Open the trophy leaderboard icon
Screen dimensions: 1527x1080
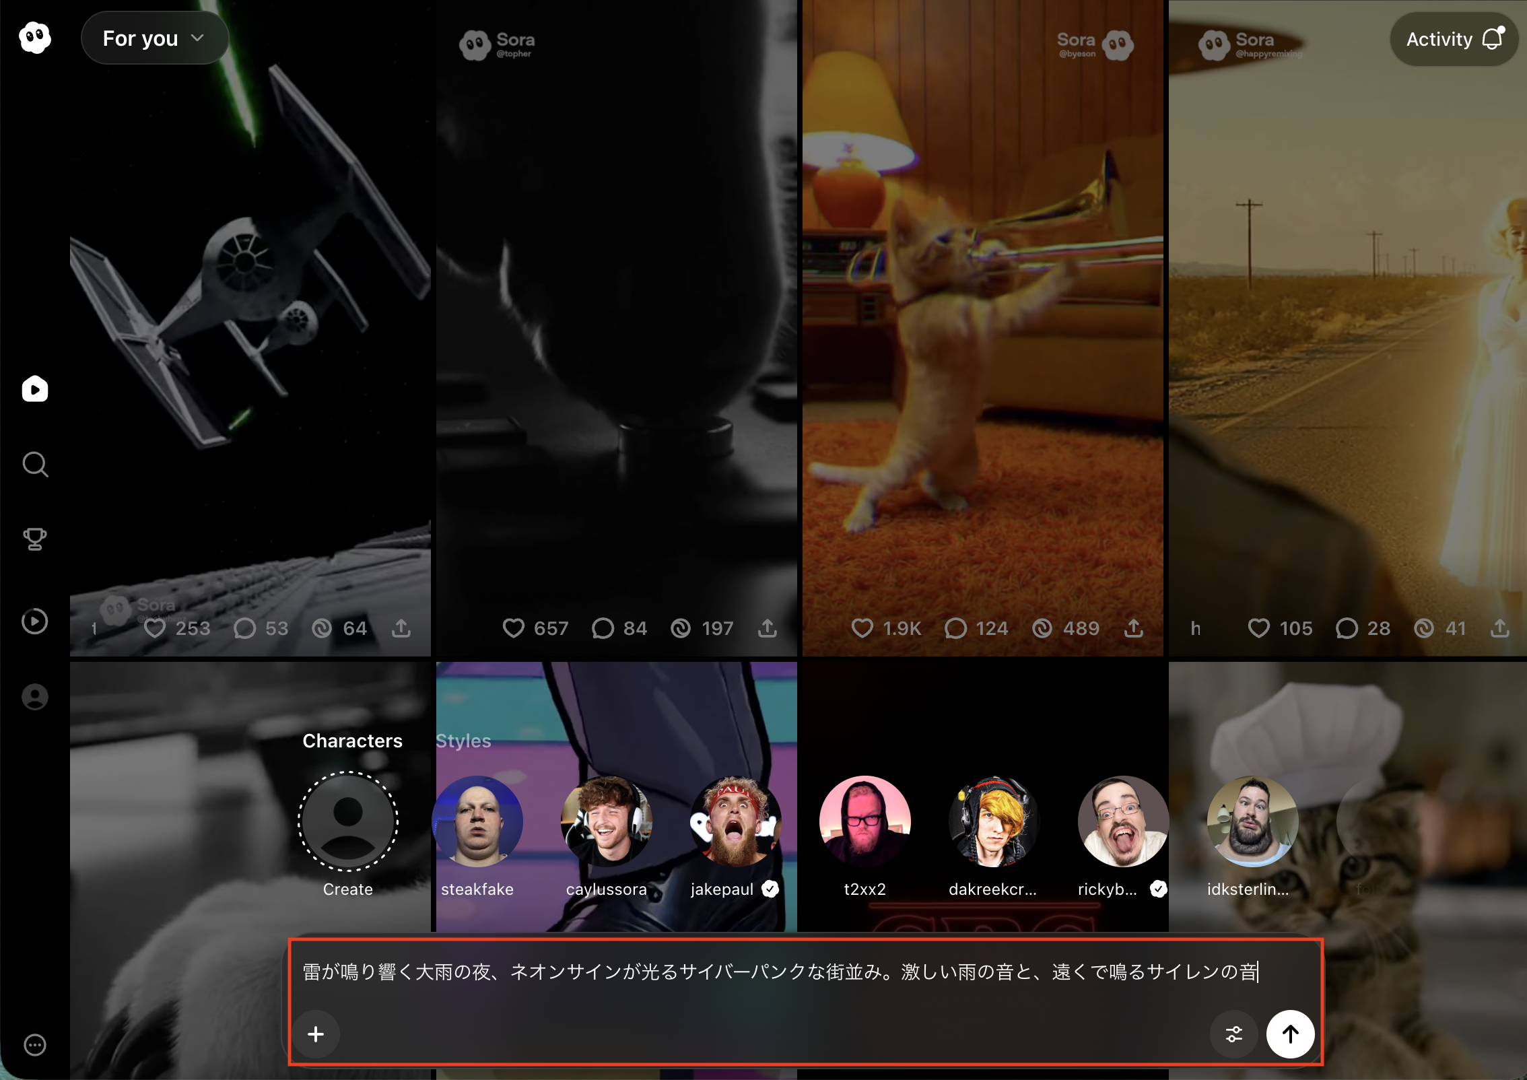click(x=35, y=539)
